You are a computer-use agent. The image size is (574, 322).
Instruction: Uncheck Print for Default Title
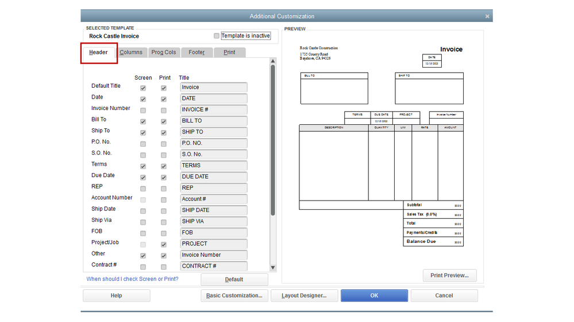click(164, 88)
